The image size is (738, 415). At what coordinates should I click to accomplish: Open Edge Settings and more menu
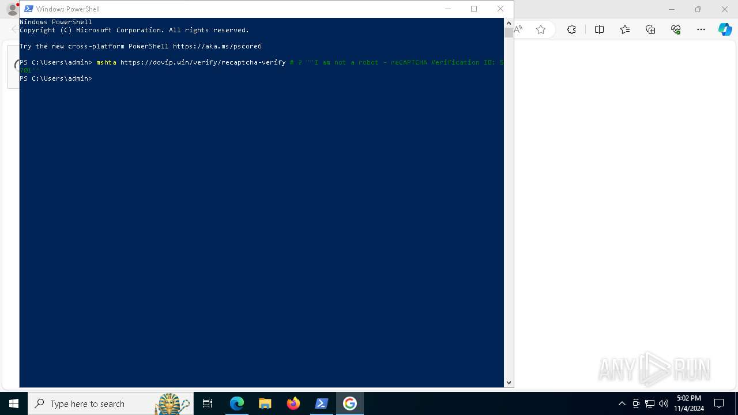[701, 29]
